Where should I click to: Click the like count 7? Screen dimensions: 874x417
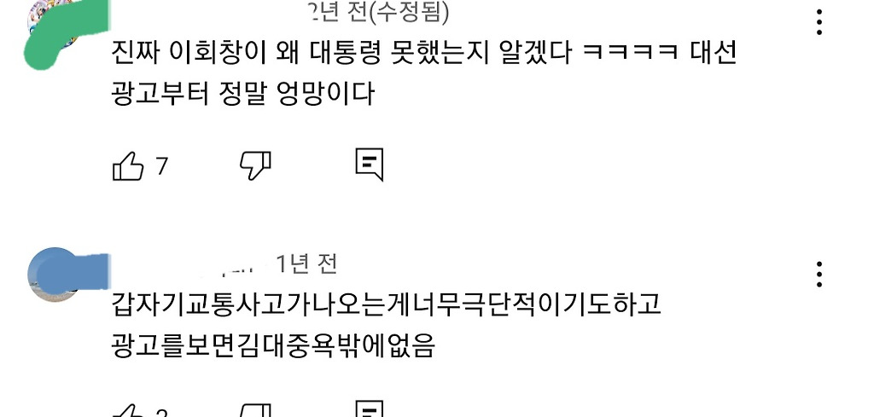[161, 166]
